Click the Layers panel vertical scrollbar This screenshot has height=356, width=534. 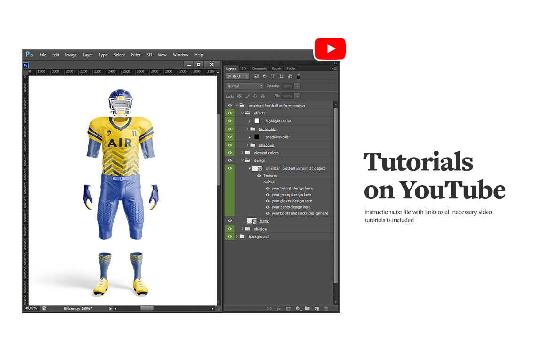tap(336, 196)
